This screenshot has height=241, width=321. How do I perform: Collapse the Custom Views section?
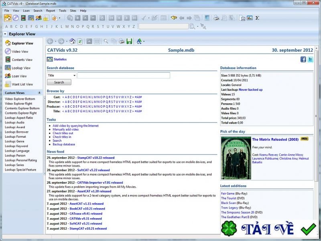click(x=39, y=93)
